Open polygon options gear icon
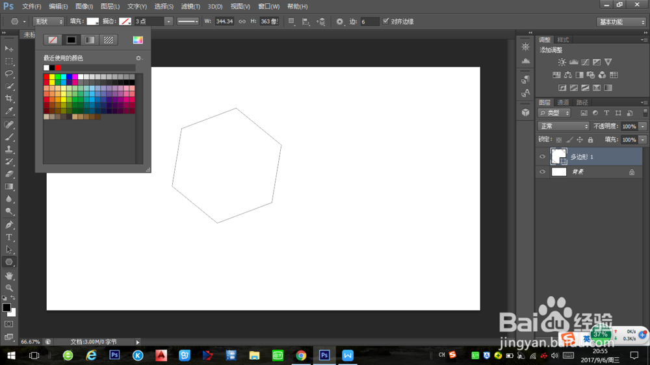This screenshot has width=650, height=365. [x=340, y=21]
